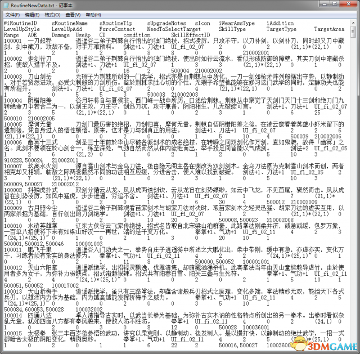Click the skill name 坎离水火剑

(43, 167)
